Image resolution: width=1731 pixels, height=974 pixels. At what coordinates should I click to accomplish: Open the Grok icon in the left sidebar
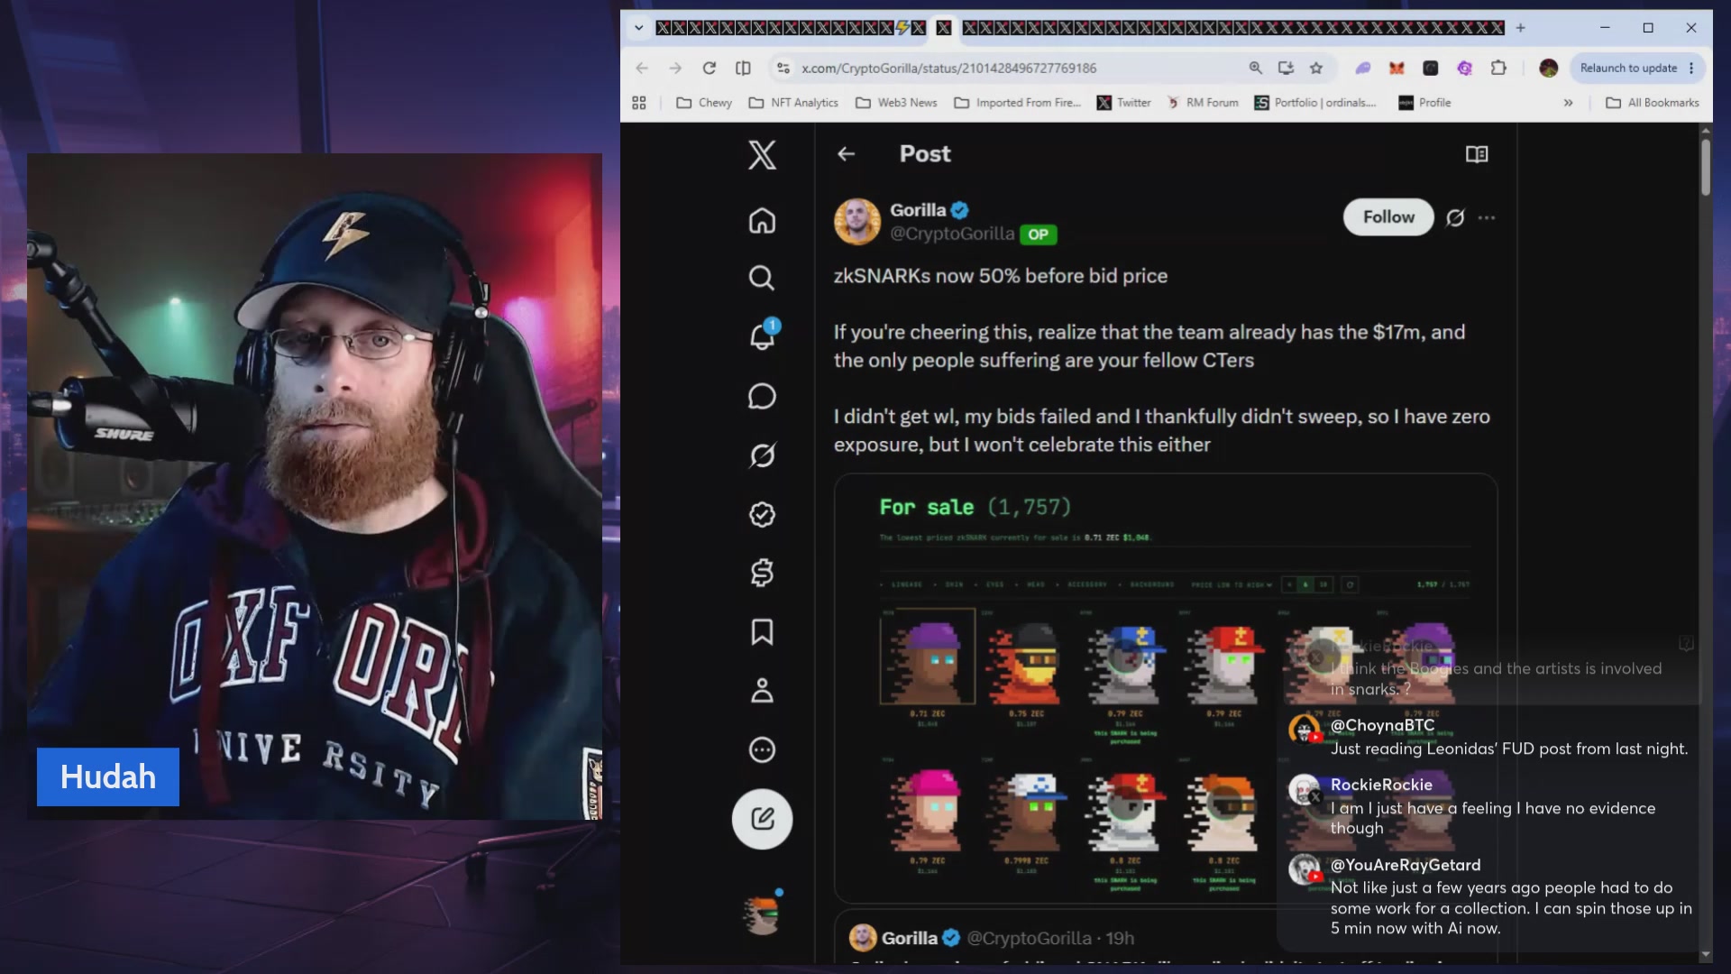(x=762, y=455)
